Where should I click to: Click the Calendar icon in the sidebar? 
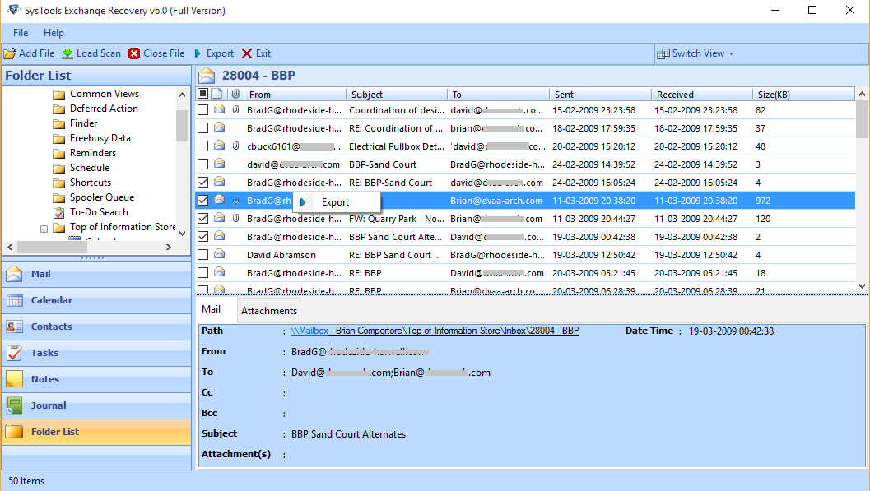[15, 300]
